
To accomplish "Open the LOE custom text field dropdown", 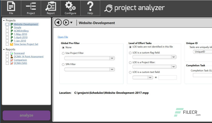I will tap(143, 78).
